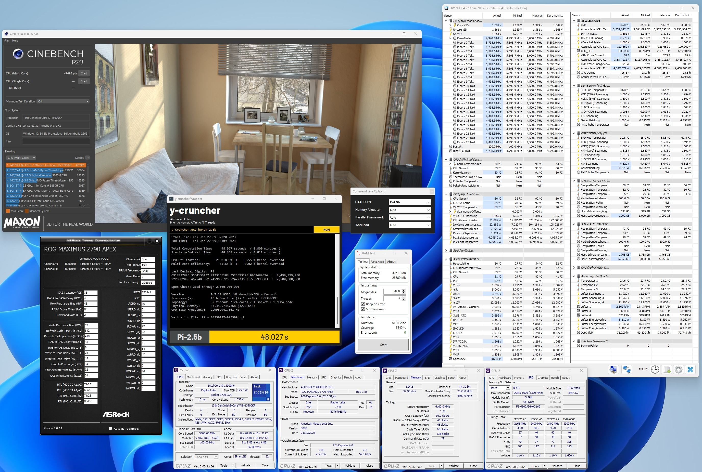
Task: Click HWiNFO clock reset timer icon
Action: 655,369
